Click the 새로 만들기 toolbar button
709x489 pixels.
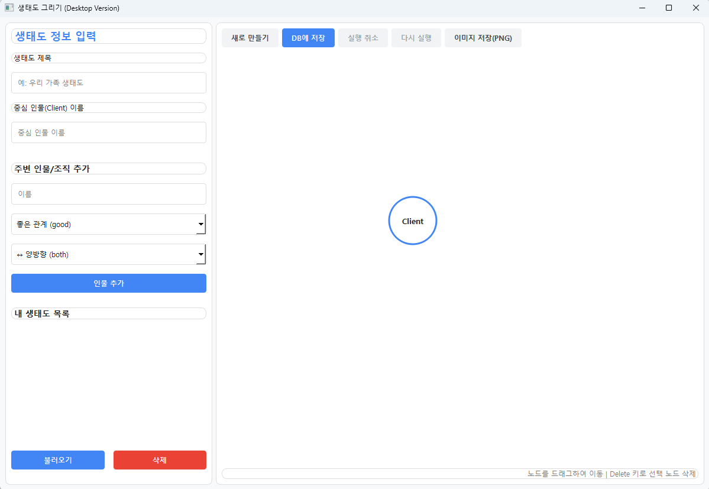(x=250, y=37)
